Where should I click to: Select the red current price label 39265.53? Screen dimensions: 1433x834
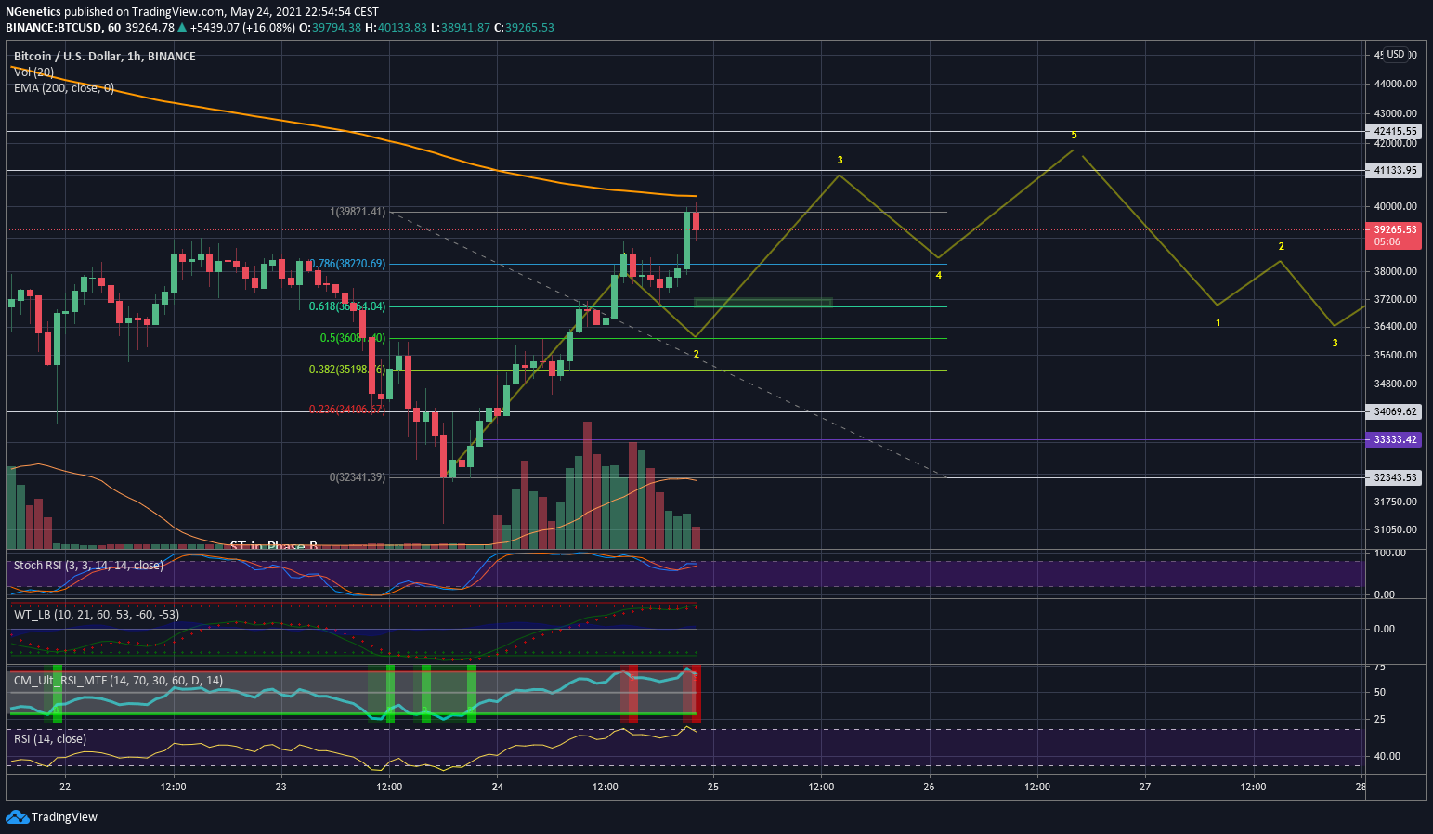click(x=1395, y=229)
